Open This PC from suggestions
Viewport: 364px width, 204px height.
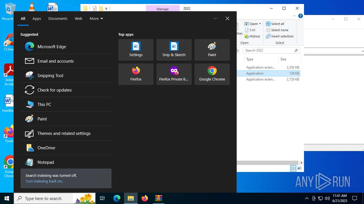(66, 104)
